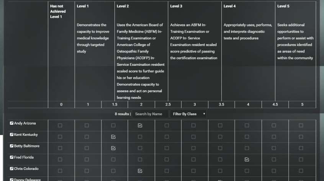Image resolution: width=324 pixels, height=181 pixels.
Task: Select the Chris Colorado name
Action: click(26, 169)
